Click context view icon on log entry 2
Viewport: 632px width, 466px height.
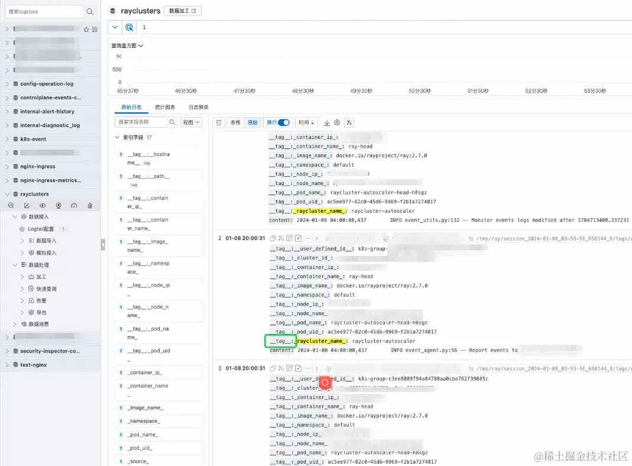click(290, 238)
